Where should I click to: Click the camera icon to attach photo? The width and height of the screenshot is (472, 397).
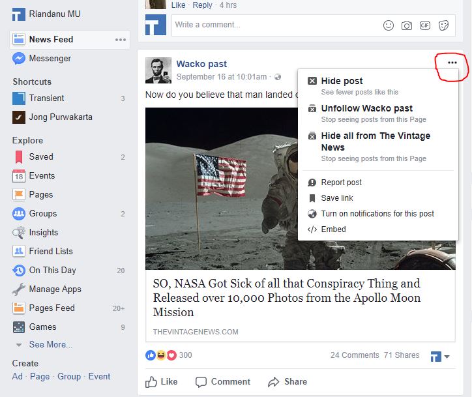pos(407,25)
